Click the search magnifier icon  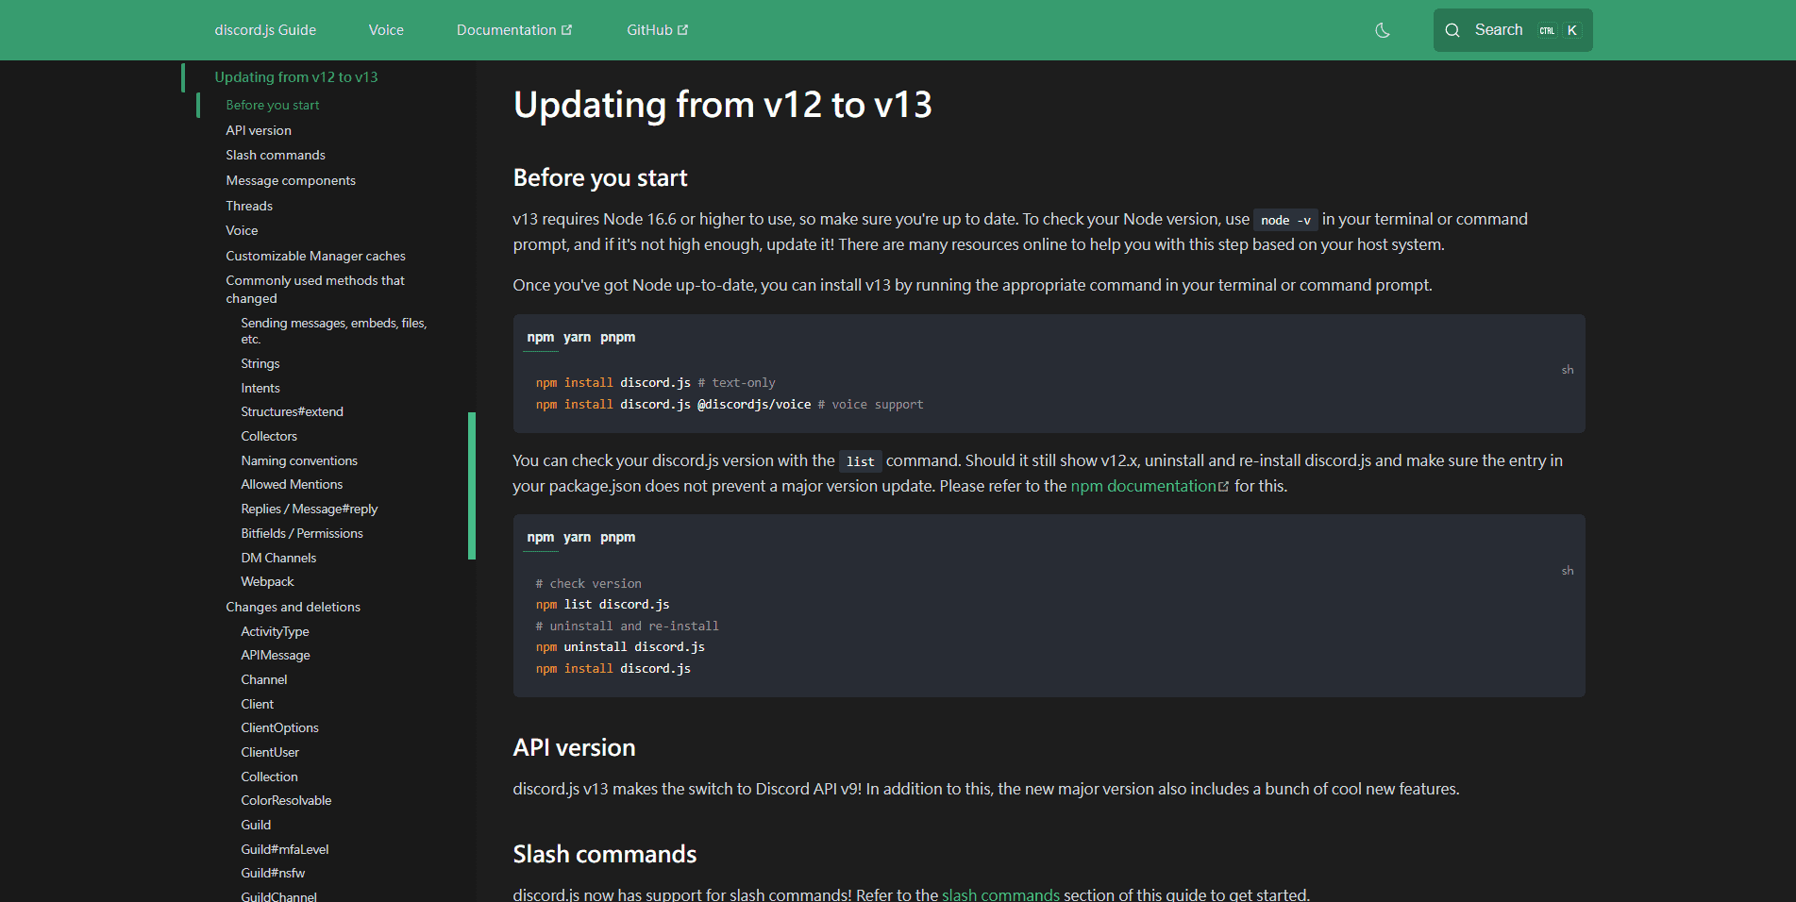[1452, 30]
